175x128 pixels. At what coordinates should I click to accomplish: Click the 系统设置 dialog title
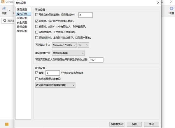point(21,3)
